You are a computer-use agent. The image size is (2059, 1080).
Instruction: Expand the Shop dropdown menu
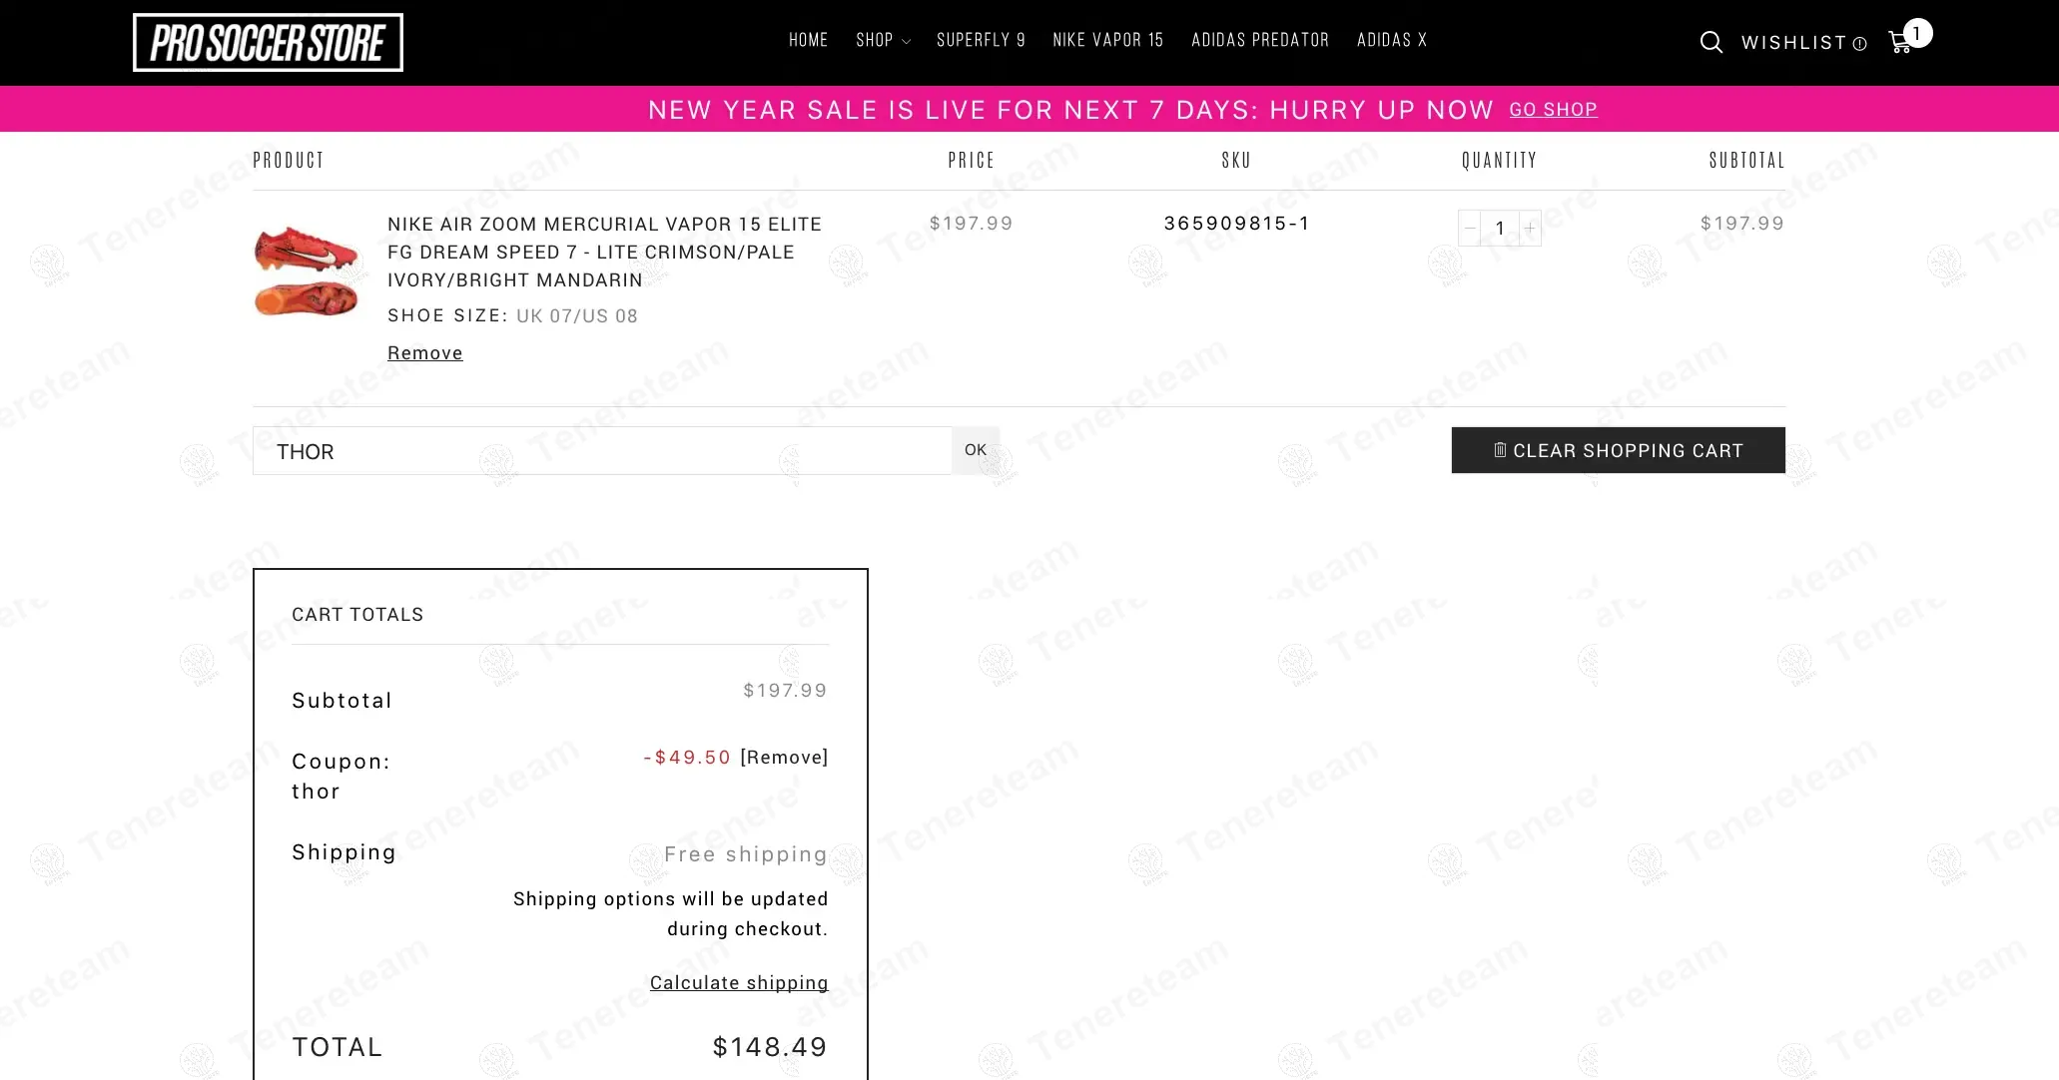coord(883,40)
